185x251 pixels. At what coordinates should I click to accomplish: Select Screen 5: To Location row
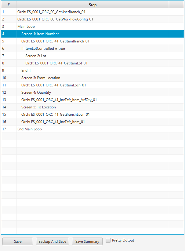click(92, 107)
